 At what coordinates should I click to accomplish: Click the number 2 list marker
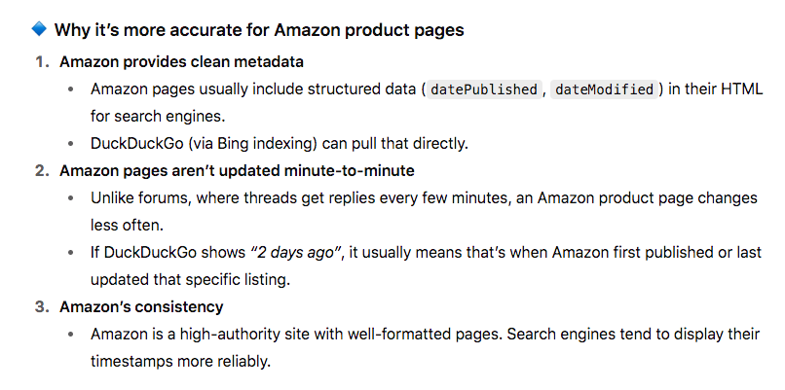point(42,171)
